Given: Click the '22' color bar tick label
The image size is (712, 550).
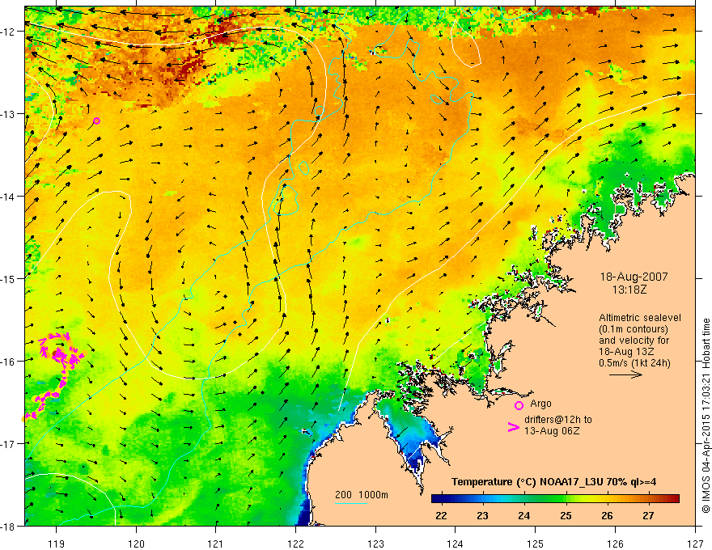Looking at the screenshot, I should [x=441, y=515].
